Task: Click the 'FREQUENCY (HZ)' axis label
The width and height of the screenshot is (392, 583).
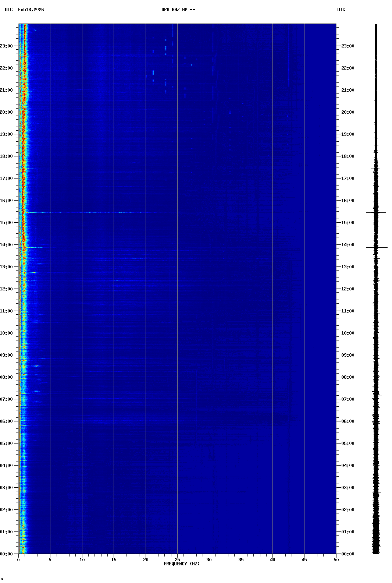Action: pos(182,564)
